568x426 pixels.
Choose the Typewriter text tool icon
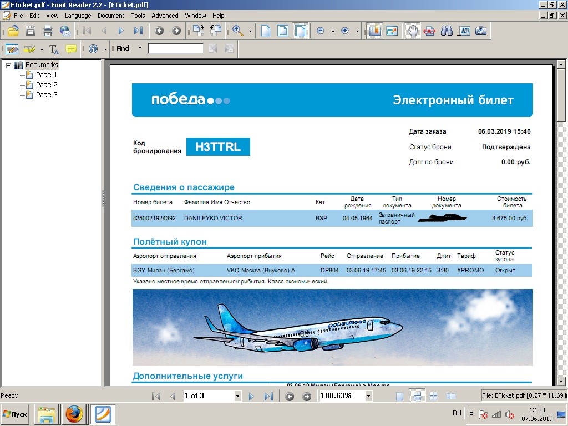tap(54, 49)
